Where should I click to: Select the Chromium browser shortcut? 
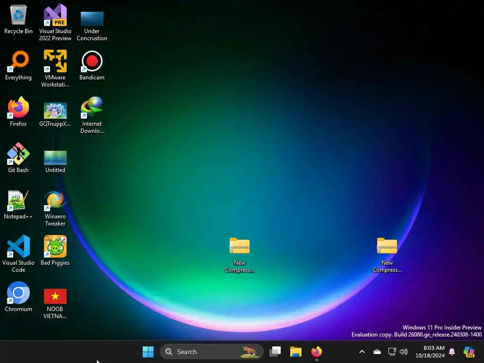pyautogui.click(x=18, y=297)
